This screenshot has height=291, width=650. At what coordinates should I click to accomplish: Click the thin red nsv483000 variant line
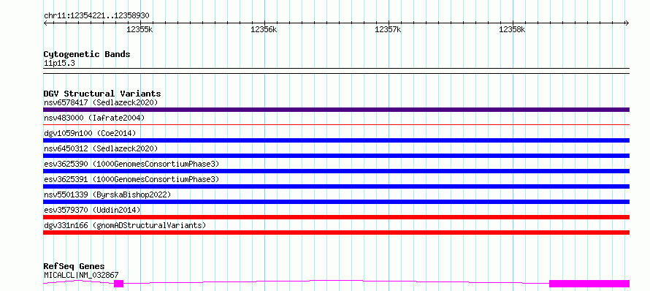pos(336,124)
